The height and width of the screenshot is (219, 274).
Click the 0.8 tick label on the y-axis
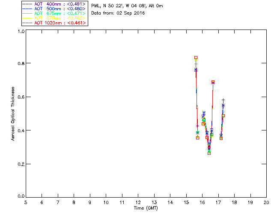21,63
